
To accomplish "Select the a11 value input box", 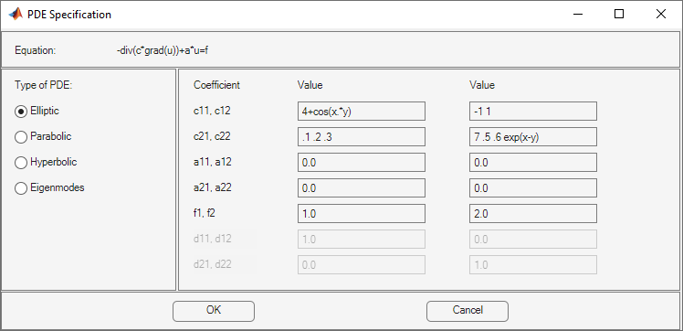I will (x=362, y=163).
